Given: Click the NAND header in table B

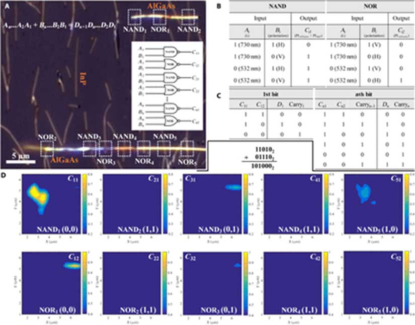Looking at the screenshot, I should (277, 6).
